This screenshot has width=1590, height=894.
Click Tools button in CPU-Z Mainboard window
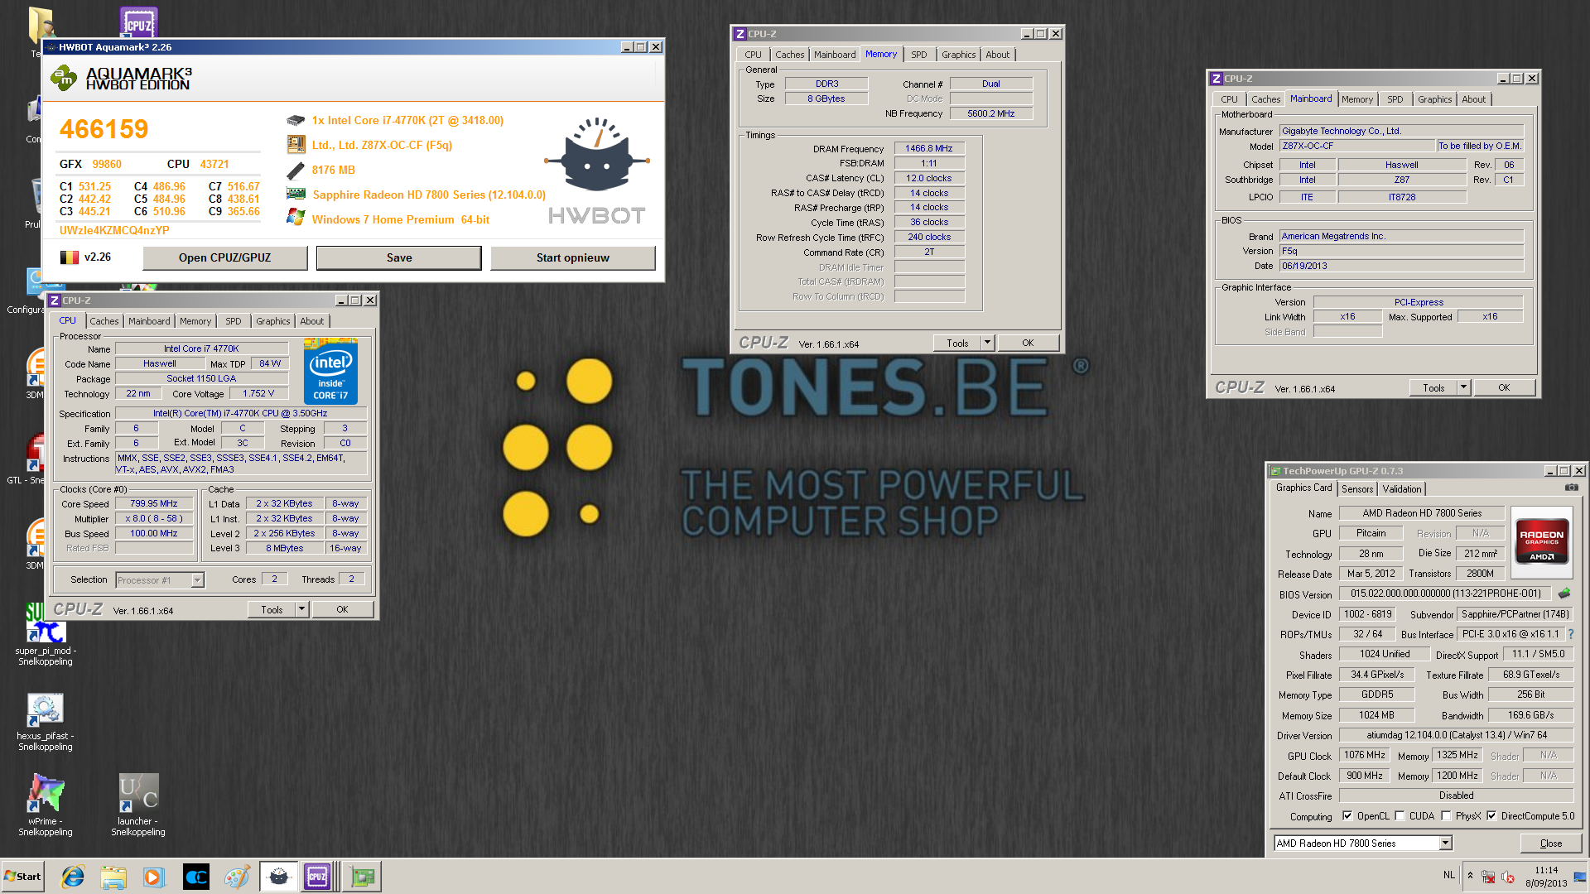[x=1433, y=387]
